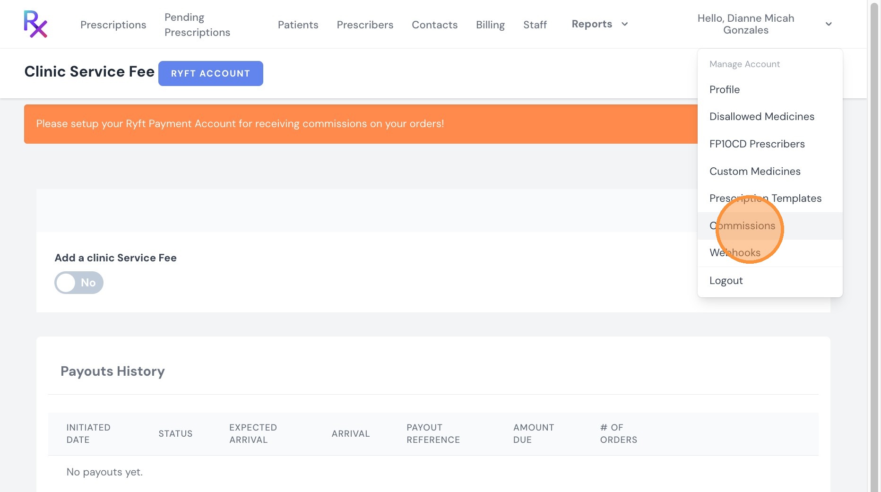This screenshot has width=881, height=492.
Task: Go to Prescriptions in navigation
Action: (113, 25)
